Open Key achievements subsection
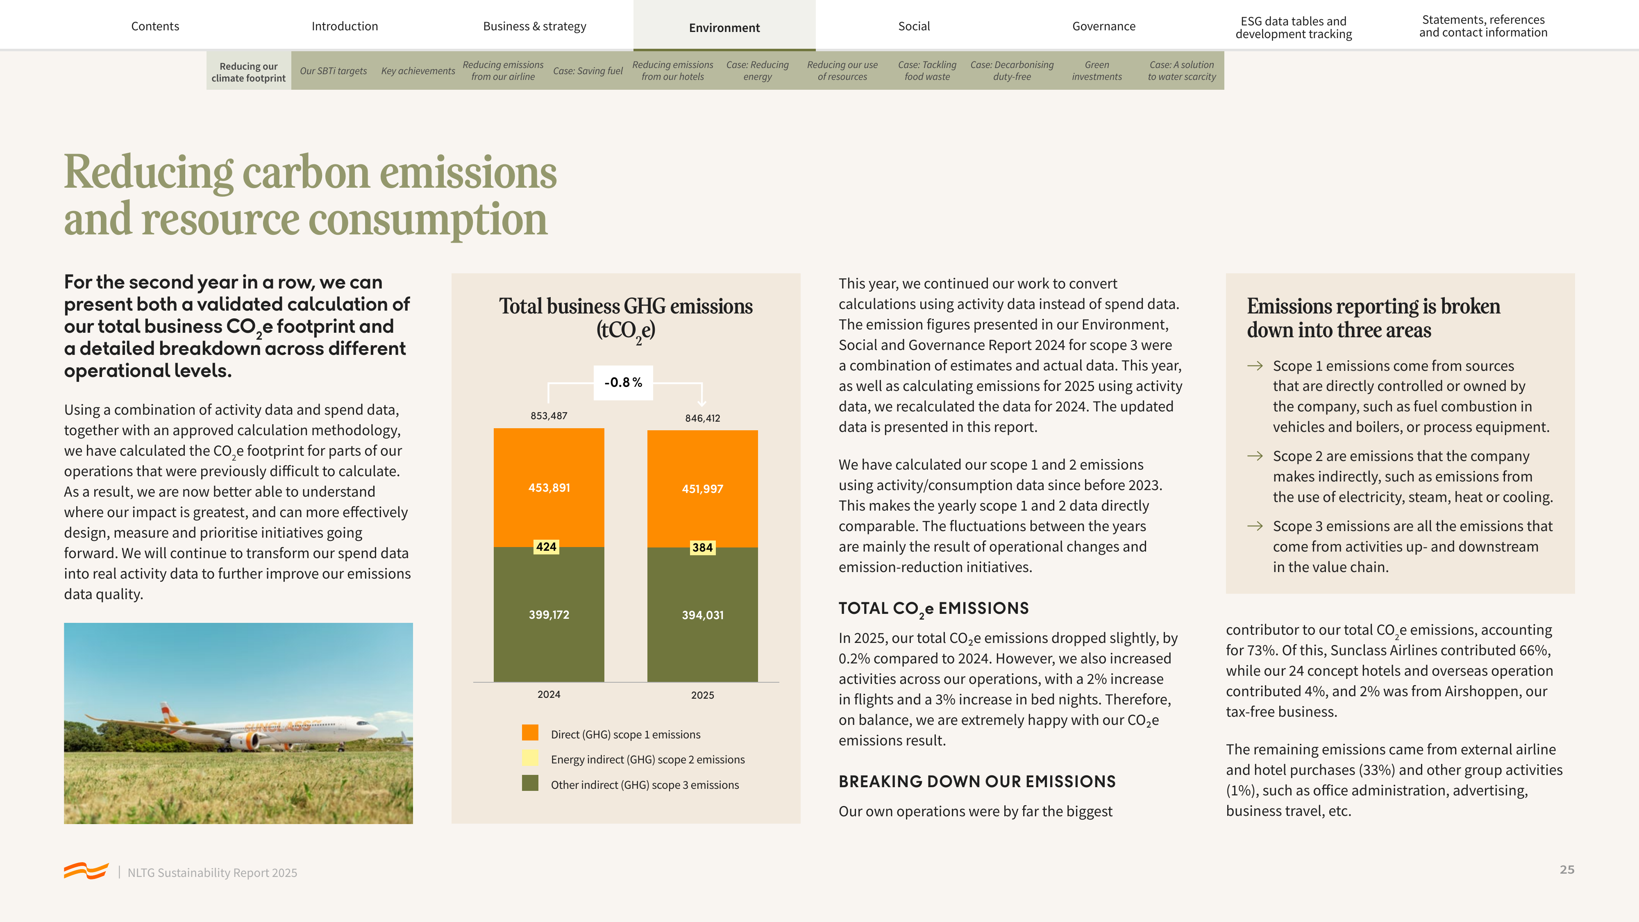The width and height of the screenshot is (1639, 922). (x=418, y=70)
